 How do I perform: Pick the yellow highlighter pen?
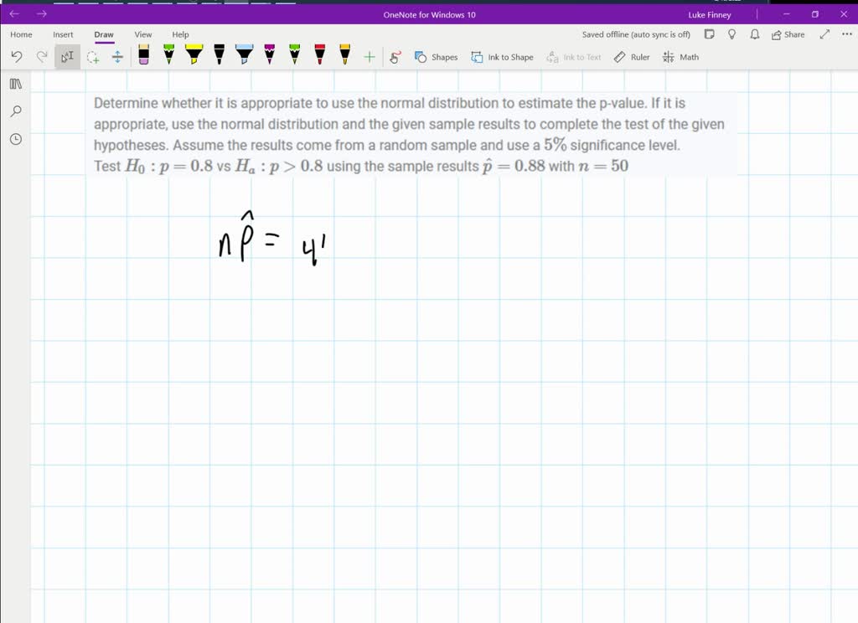coord(193,56)
